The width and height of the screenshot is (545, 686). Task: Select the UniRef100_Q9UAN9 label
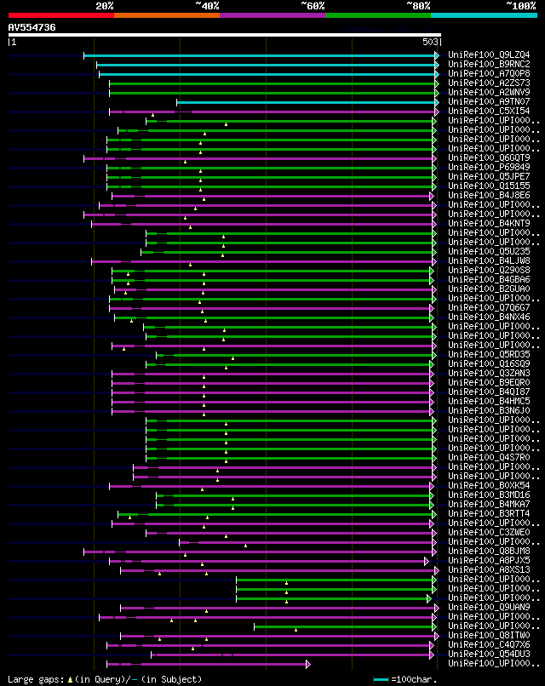click(489, 607)
